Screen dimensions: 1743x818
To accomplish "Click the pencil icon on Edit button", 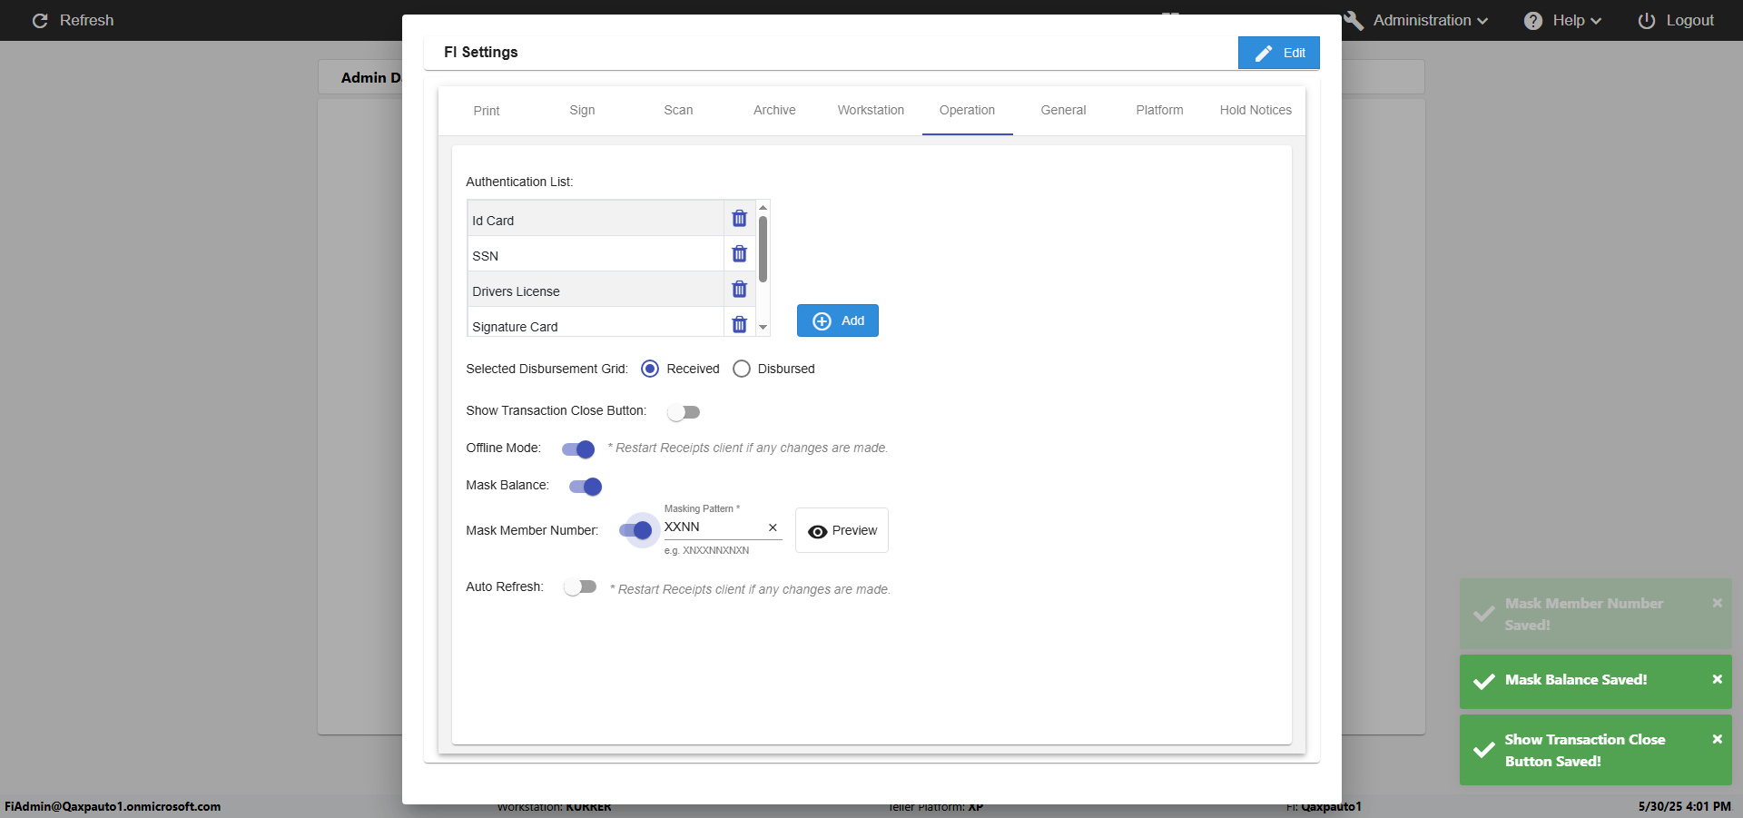I will [1263, 53].
